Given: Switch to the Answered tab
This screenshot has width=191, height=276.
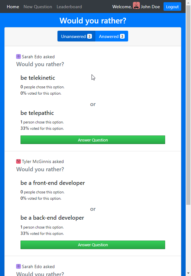Looking at the screenshot, I should pyautogui.click(x=109, y=36).
